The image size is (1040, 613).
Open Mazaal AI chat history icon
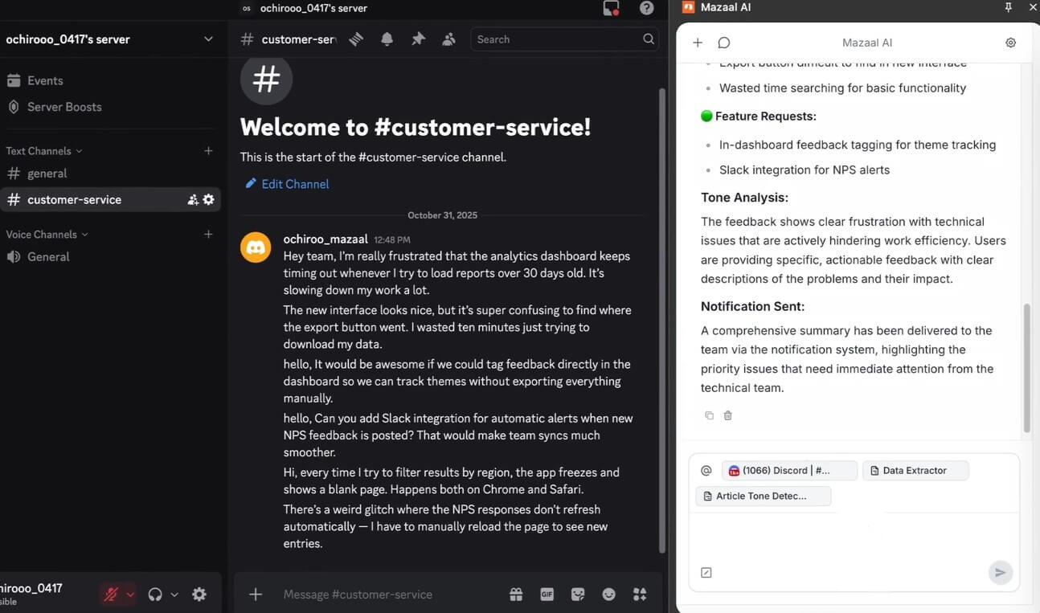tap(724, 43)
